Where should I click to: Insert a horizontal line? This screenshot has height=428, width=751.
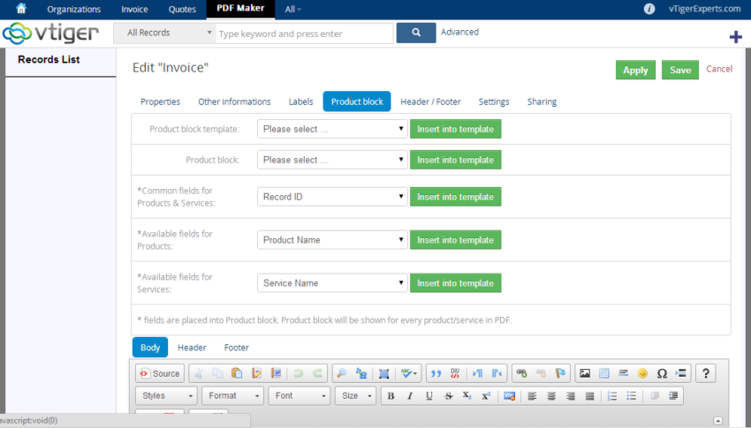[x=623, y=373]
